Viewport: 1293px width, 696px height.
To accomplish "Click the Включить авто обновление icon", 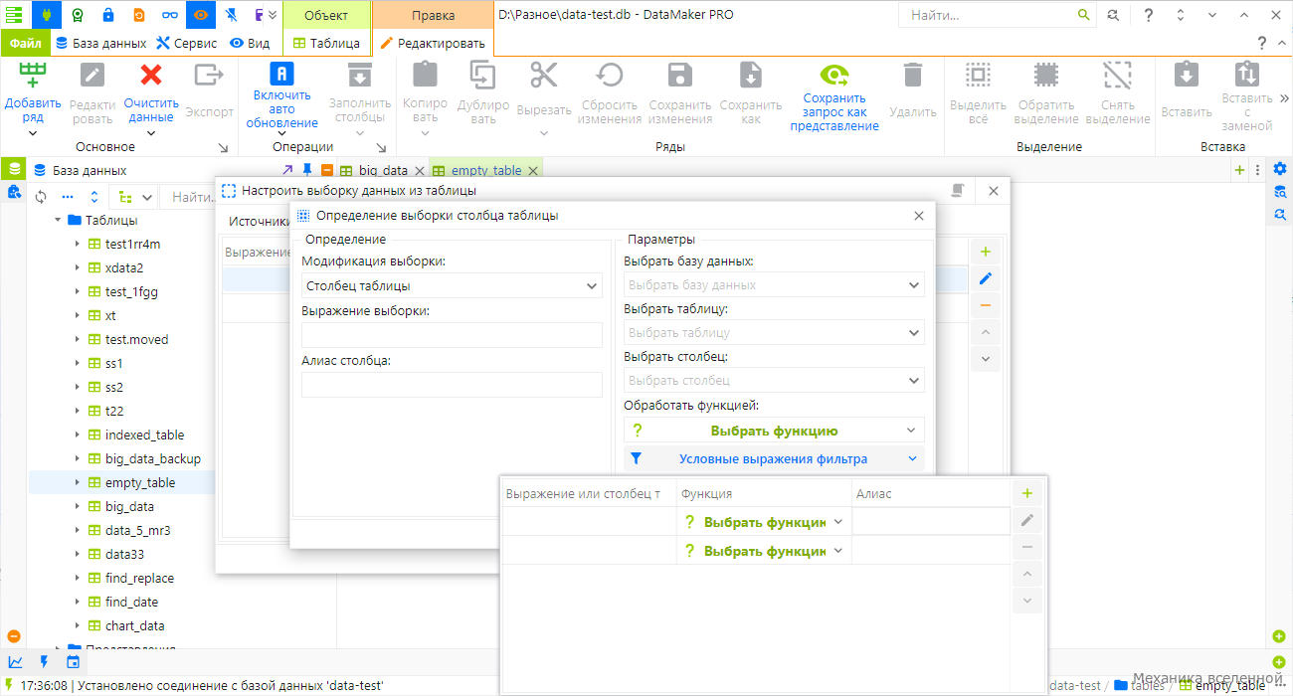I will [282, 74].
